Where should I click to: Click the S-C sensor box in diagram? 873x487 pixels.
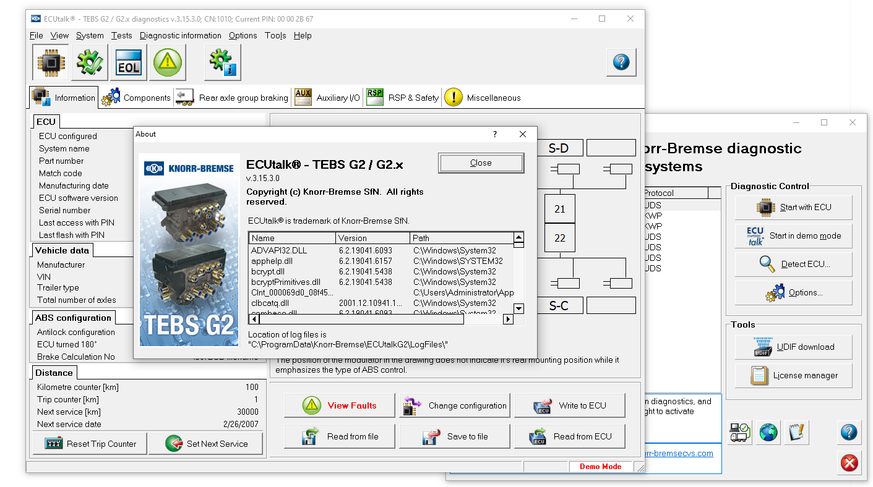559,305
